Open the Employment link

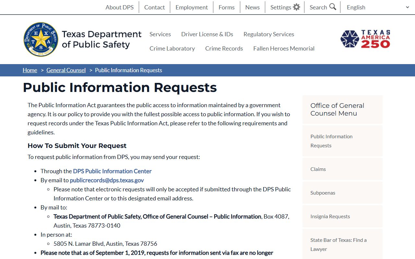click(192, 7)
